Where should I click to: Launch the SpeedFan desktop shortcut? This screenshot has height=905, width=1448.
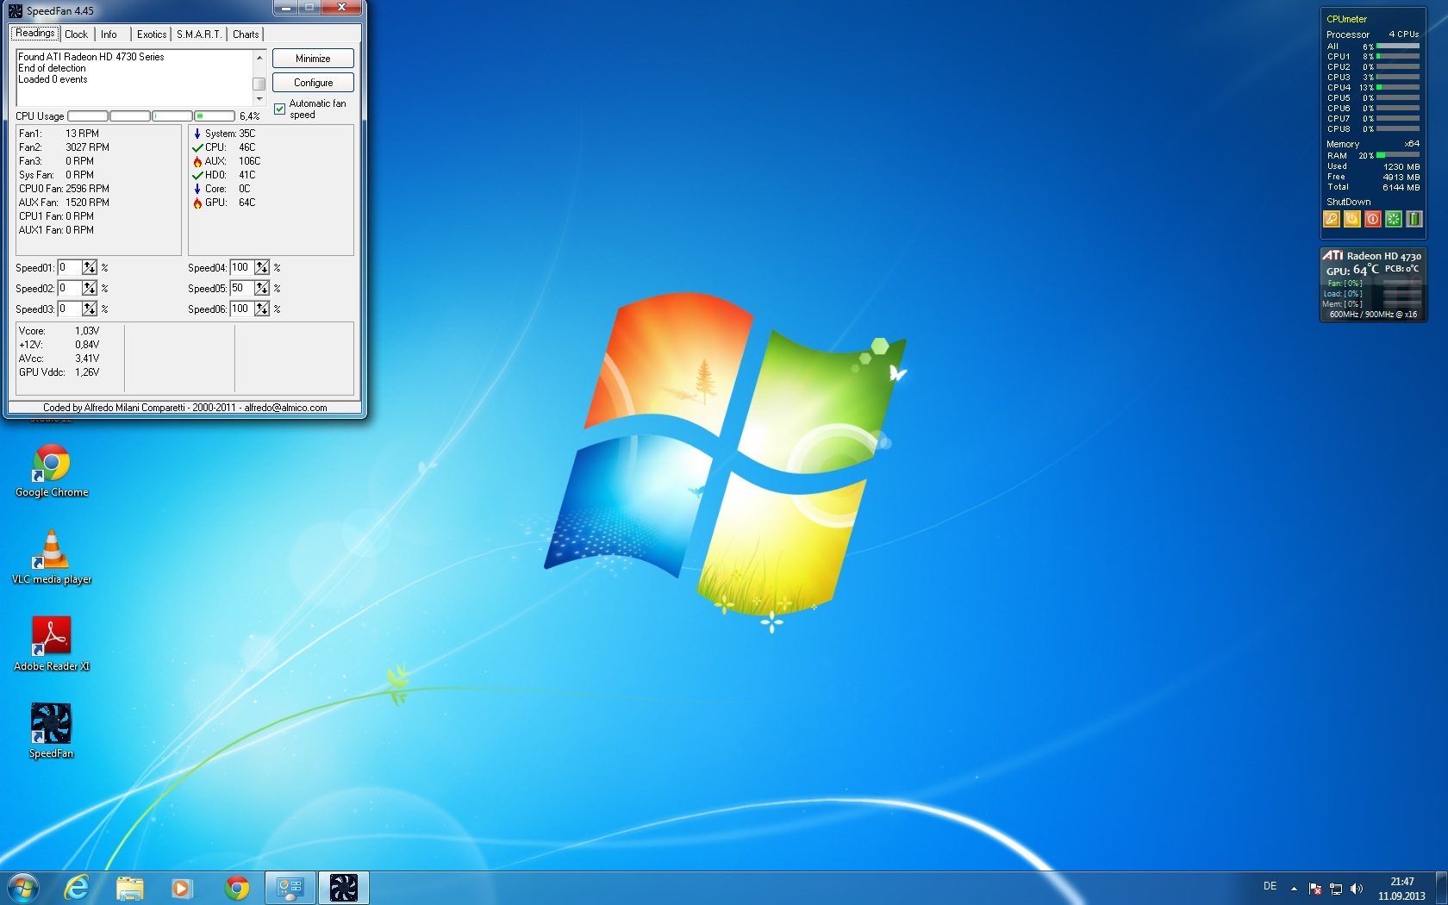coord(52,731)
